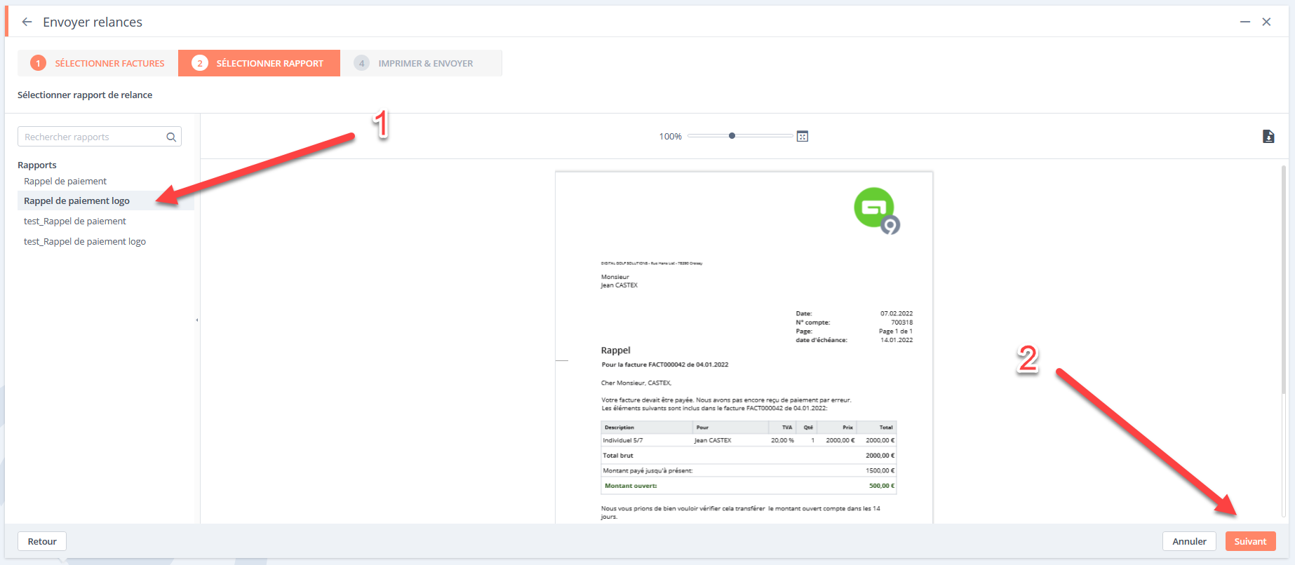Minimize the Envoyer relances window

(x=1245, y=22)
